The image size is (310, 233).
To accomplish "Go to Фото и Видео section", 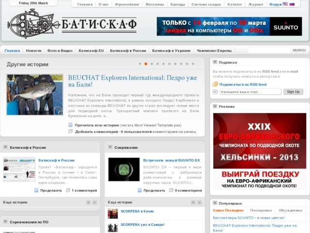I will pos(60,50).
